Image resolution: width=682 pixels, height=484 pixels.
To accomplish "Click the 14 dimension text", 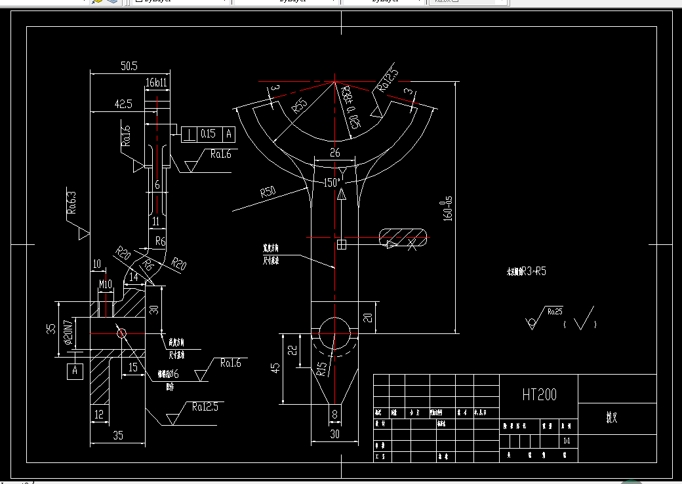I will [x=134, y=277].
